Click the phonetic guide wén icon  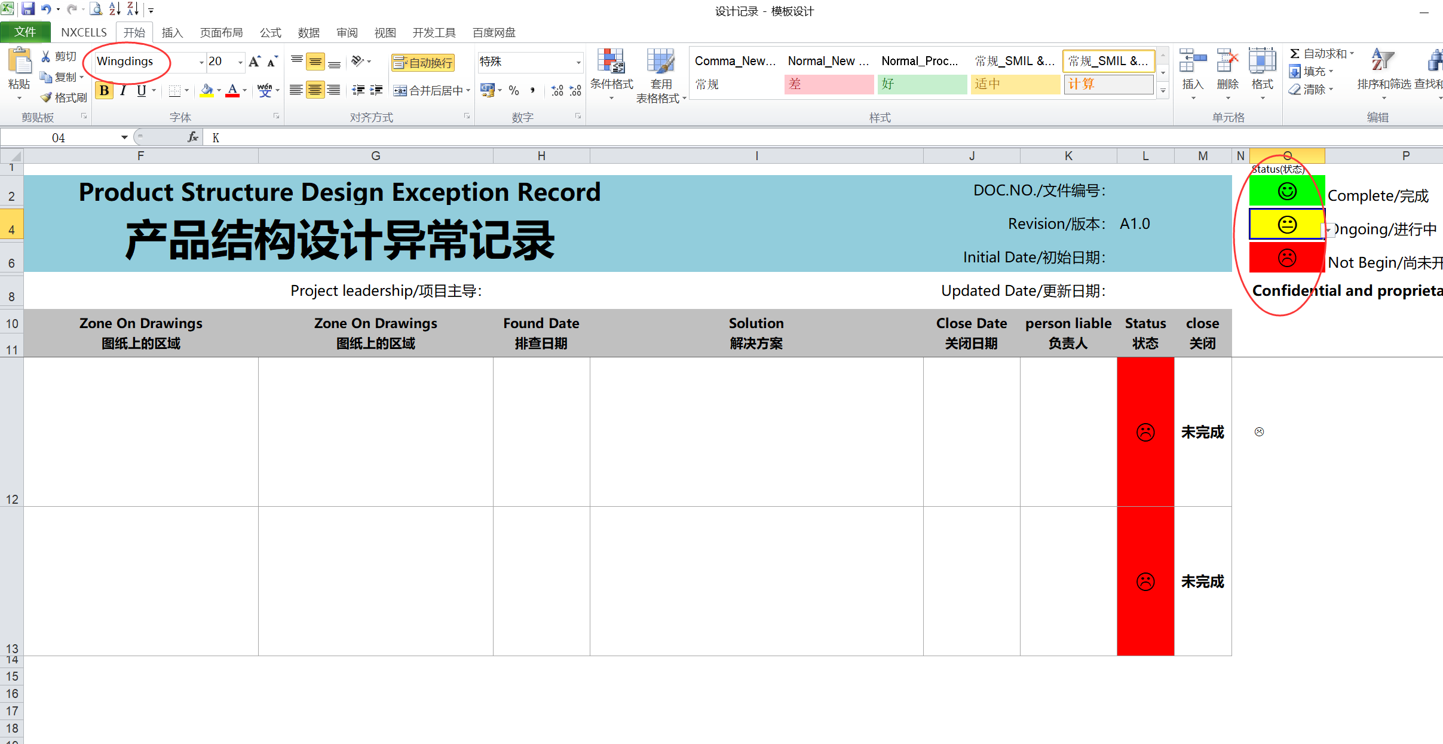click(265, 90)
